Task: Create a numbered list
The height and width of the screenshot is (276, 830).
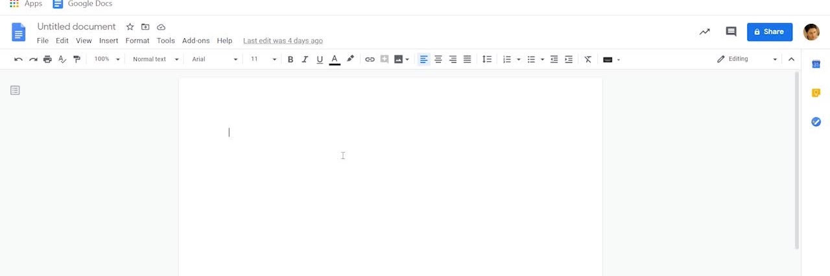Action: pyautogui.click(x=507, y=59)
